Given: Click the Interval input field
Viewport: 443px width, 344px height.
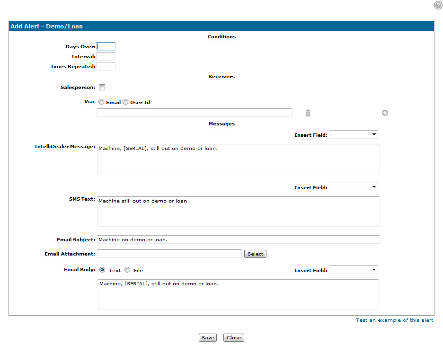Looking at the screenshot, I should point(106,56).
